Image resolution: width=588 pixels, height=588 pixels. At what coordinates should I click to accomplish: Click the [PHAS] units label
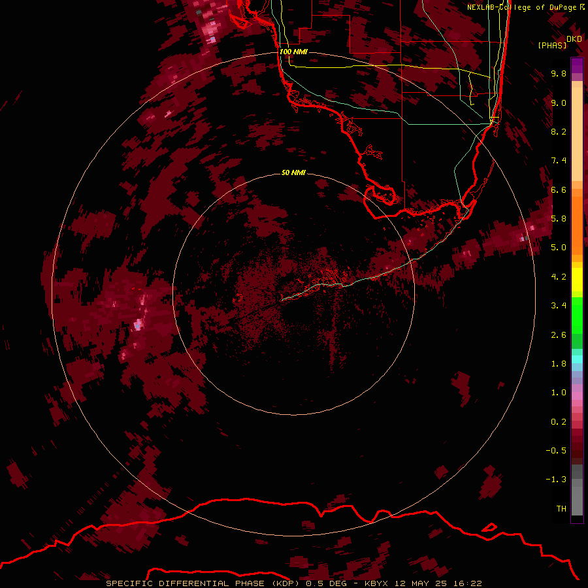coord(552,46)
